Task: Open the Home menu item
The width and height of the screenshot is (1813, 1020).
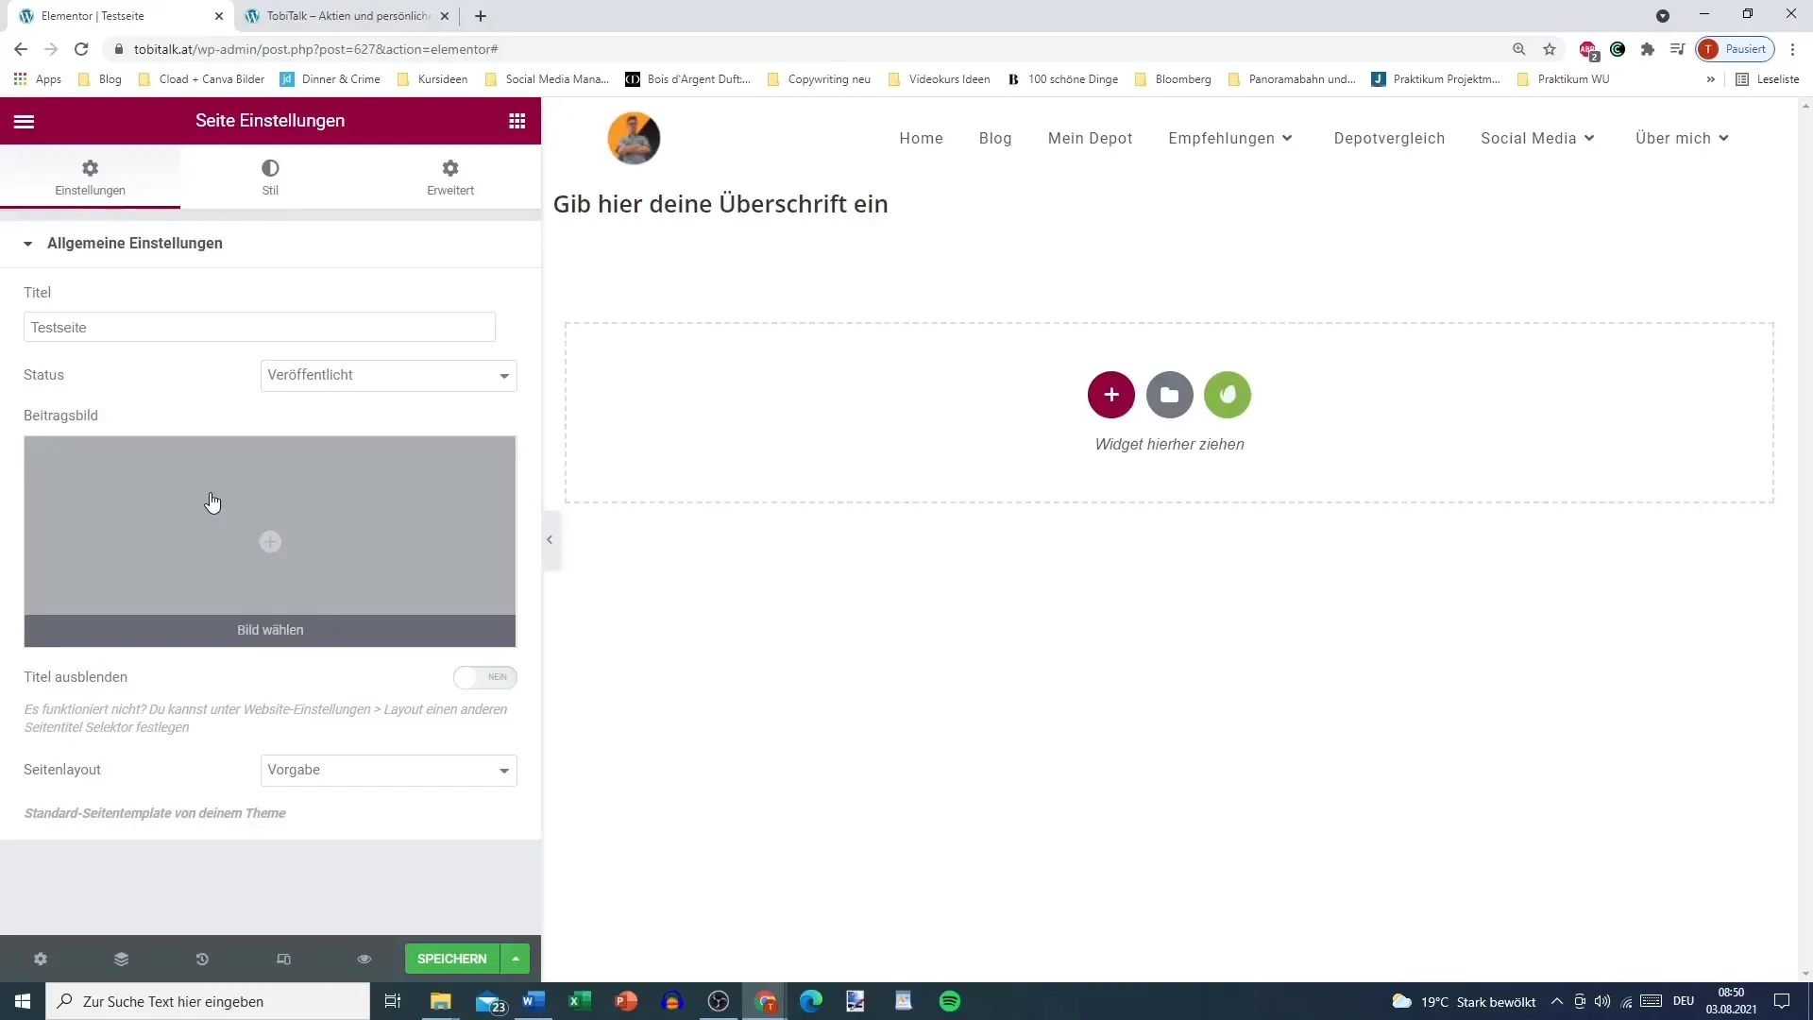Action: (x=921, y=138)
